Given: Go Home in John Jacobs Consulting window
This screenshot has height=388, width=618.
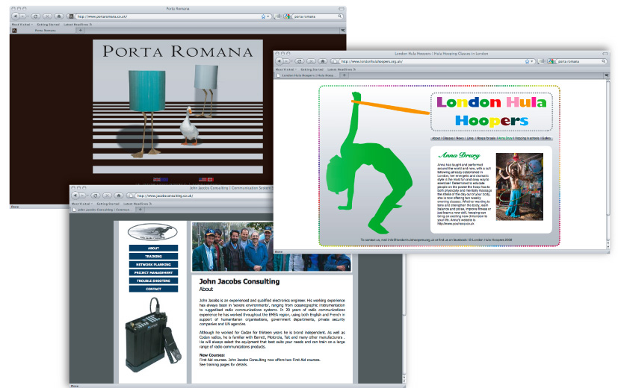Looking at the screenshot, I should coord(119,195).
